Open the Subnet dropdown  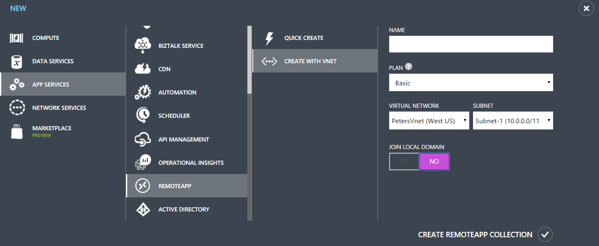tap(513, 121)
